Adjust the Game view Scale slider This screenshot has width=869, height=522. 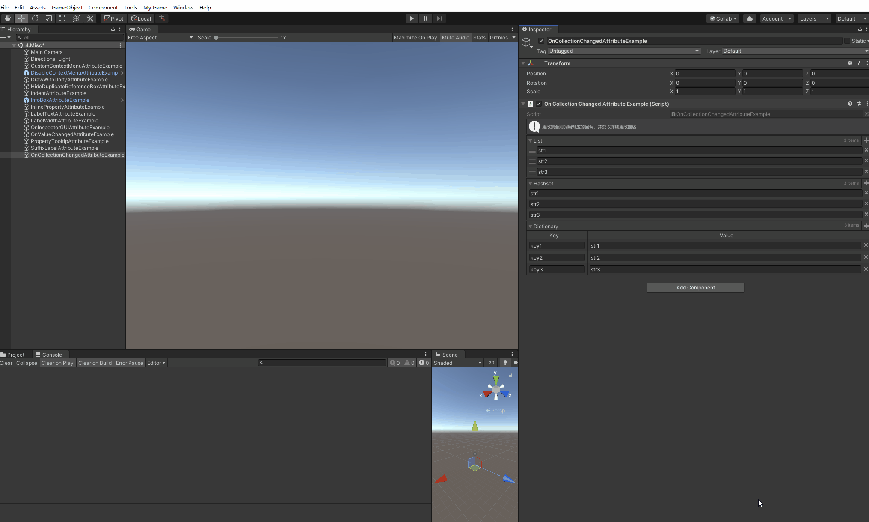pyautogui.click(x=217, y=38)
